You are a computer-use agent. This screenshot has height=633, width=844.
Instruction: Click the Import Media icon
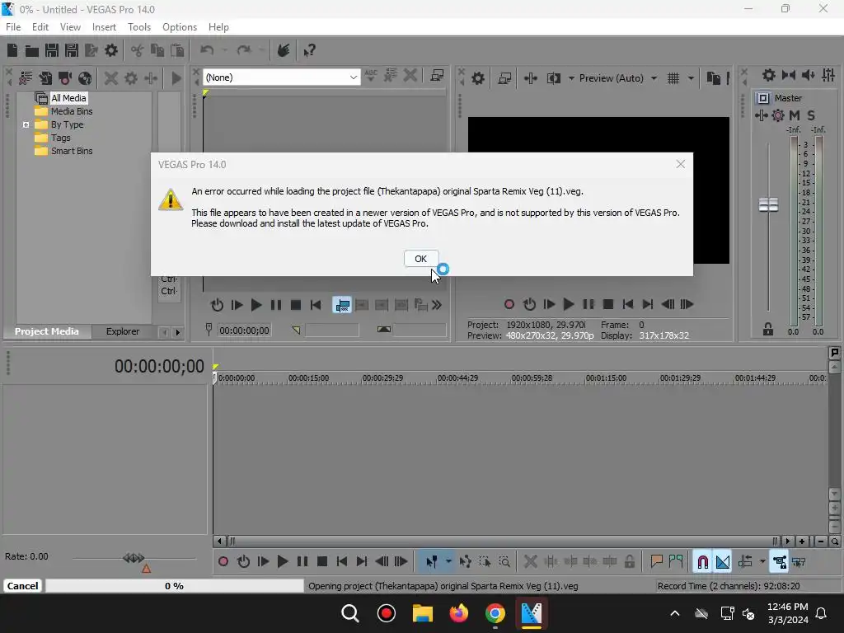(45, 78)
